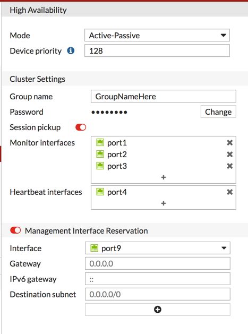The height and width of the screenshot is (334, 248).
Task: Remove port1 from Monitor interfaces
Action: tap(229, 142)
